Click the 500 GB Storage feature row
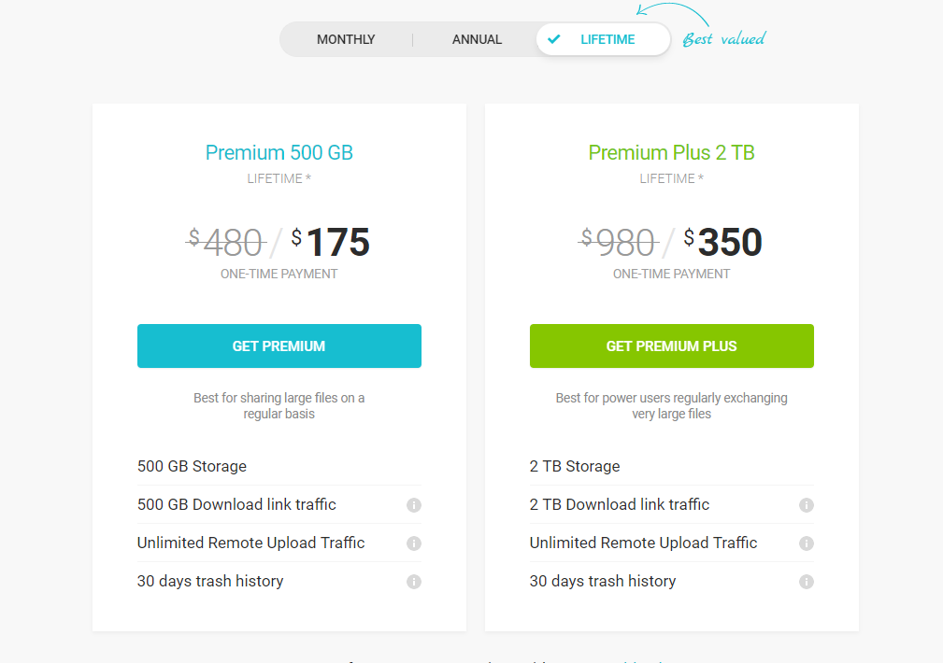943x663 pixels. [x=192, y=466]
